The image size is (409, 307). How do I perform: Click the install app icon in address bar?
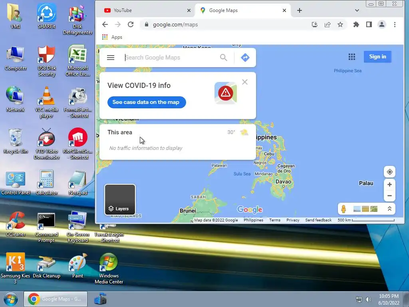[x=315, y=24]
